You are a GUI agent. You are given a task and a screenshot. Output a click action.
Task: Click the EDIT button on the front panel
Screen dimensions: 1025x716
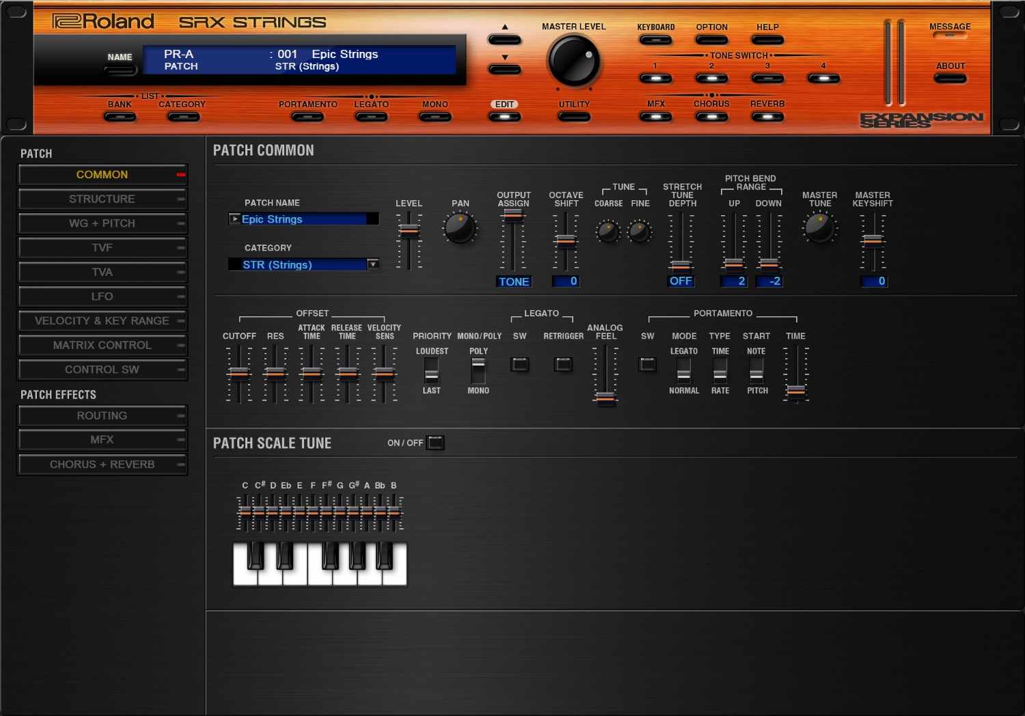504,116
